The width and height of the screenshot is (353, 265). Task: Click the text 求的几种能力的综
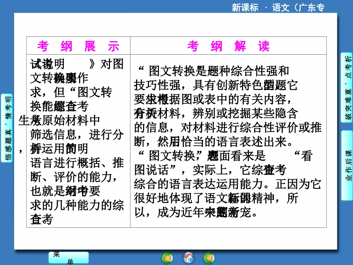(77, 205)
